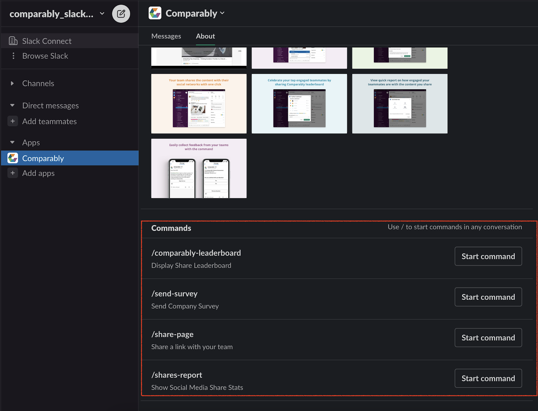Image resolution: width=538 pixels, height=411 pixels.
Task: Start the /shares-report command
Action: coord(488,378)
